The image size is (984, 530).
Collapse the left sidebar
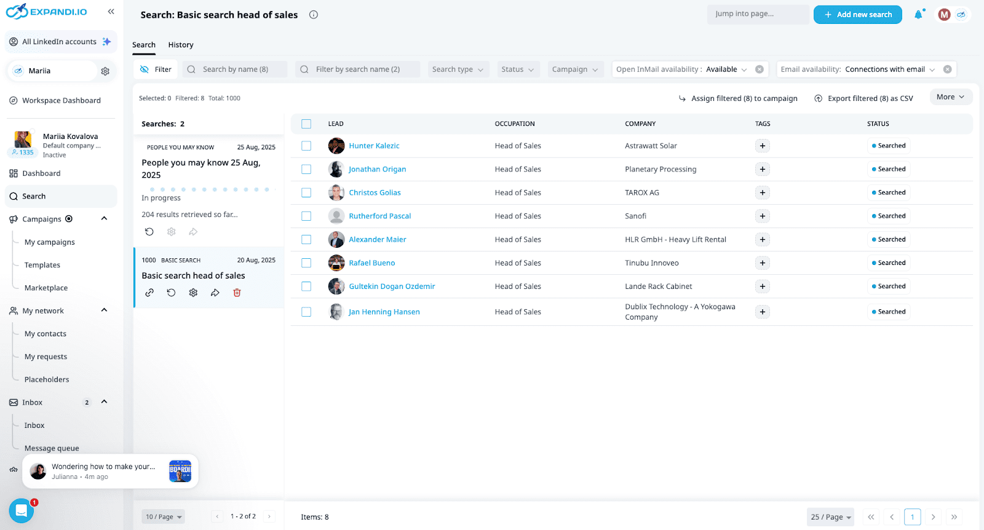pos(111,12)
